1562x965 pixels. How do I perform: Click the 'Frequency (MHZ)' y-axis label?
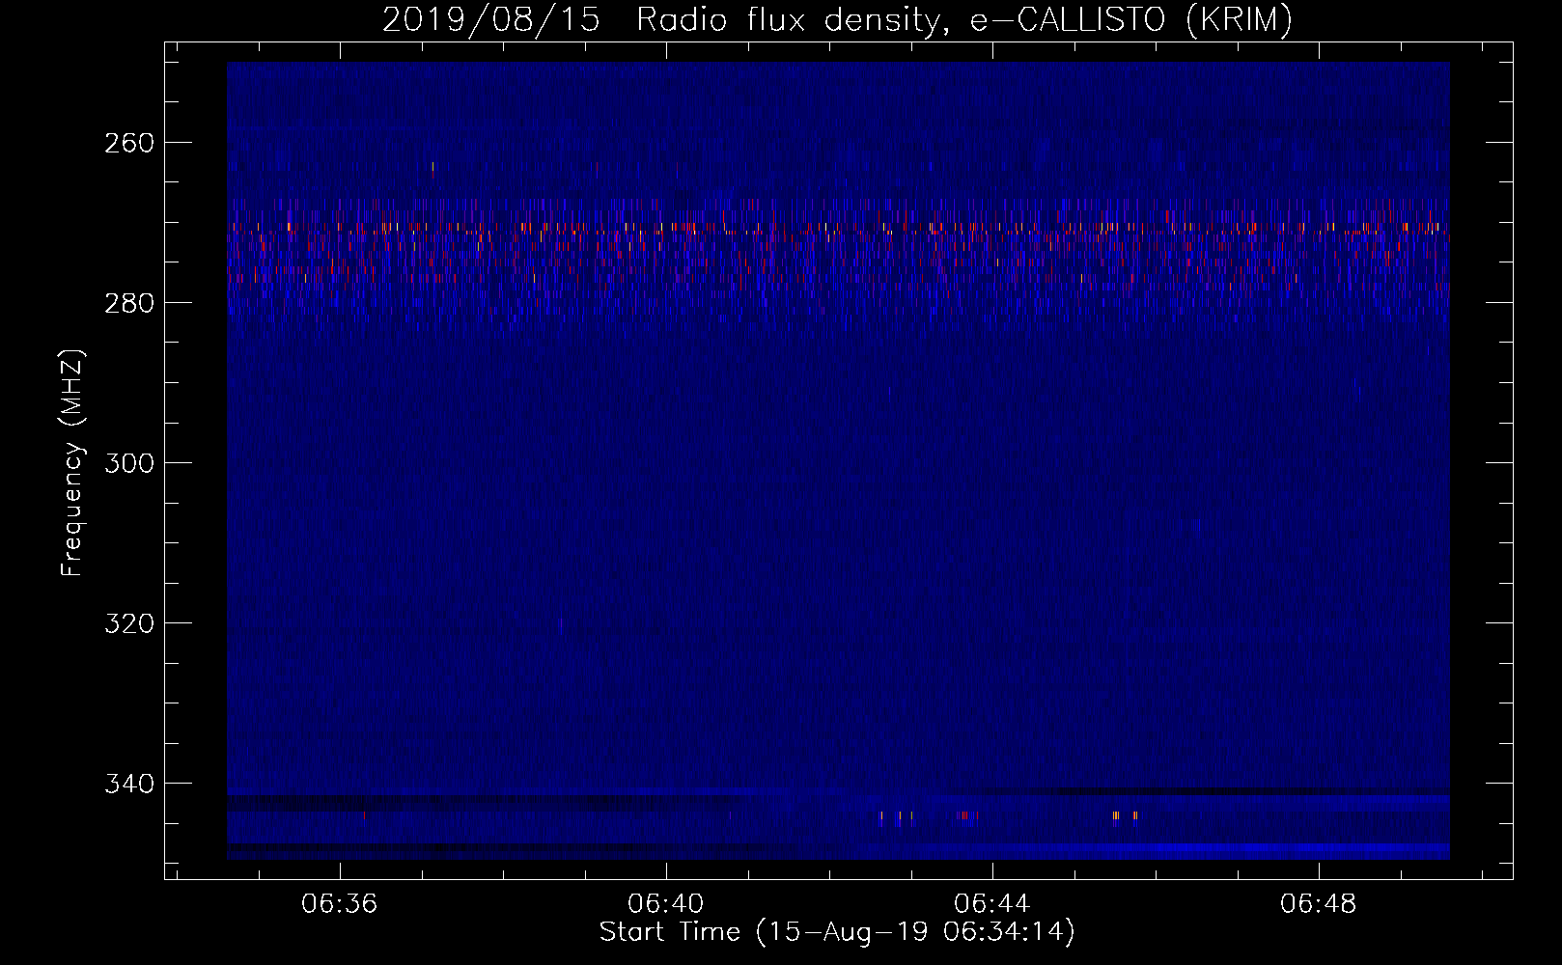72,462
